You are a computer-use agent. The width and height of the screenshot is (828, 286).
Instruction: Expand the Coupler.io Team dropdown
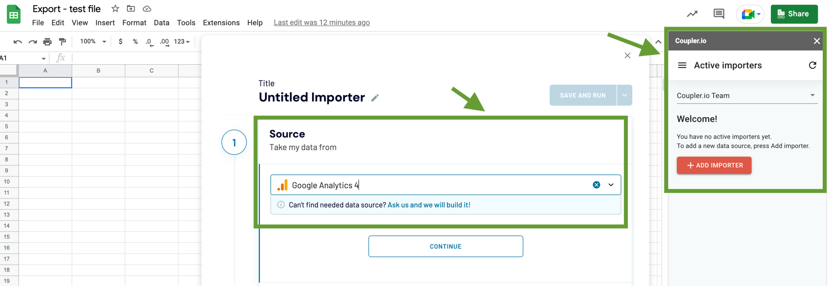click(x=813, y=95)
